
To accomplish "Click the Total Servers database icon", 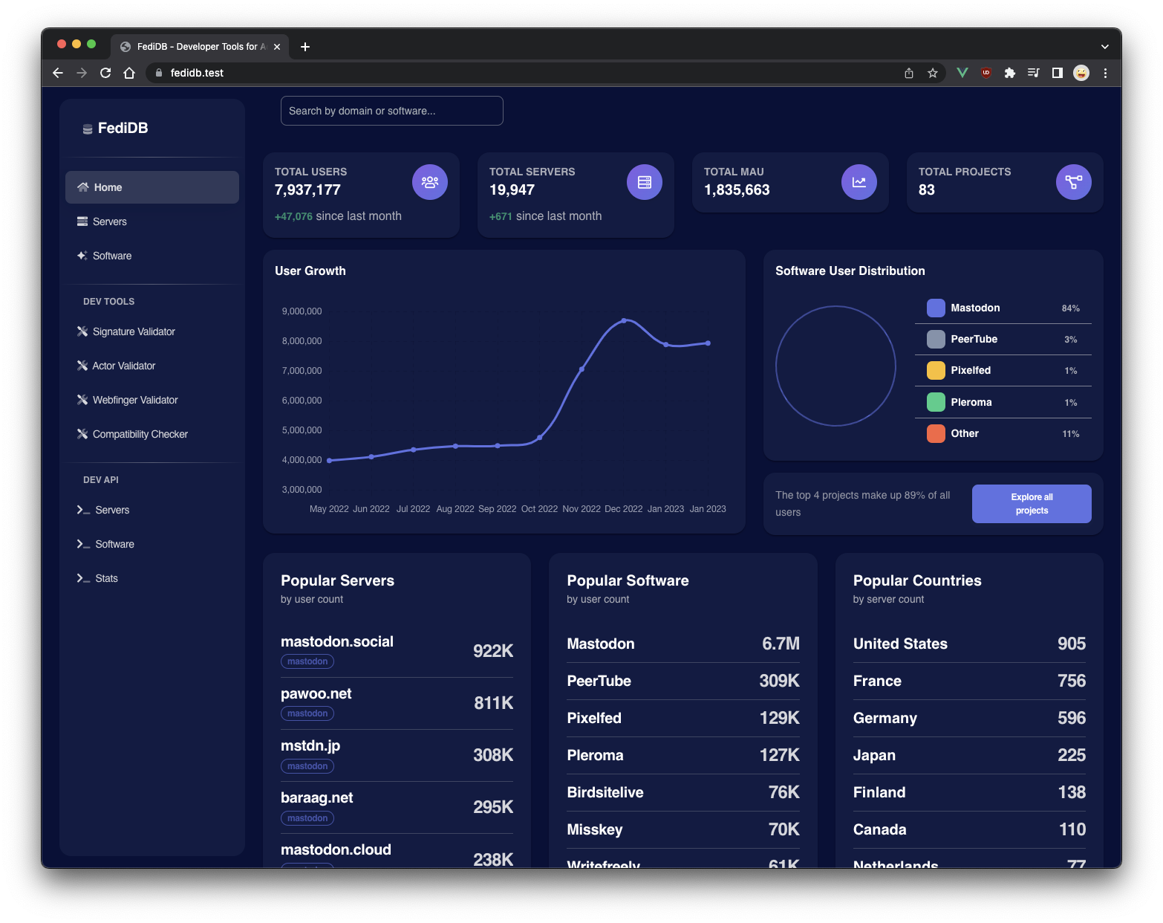I will coord(645,182).
